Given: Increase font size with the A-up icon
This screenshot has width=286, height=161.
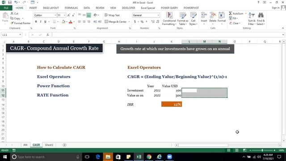Looking at the screenshot, I should click(x=68, y=15).
